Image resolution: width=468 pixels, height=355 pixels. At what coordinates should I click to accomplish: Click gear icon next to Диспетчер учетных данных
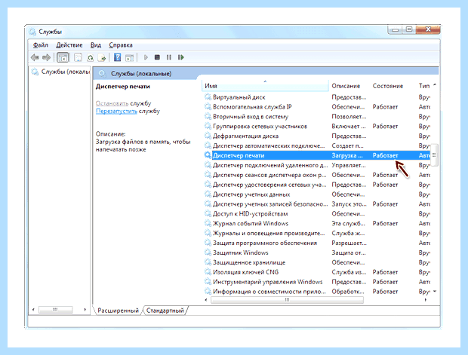(208, 194)
